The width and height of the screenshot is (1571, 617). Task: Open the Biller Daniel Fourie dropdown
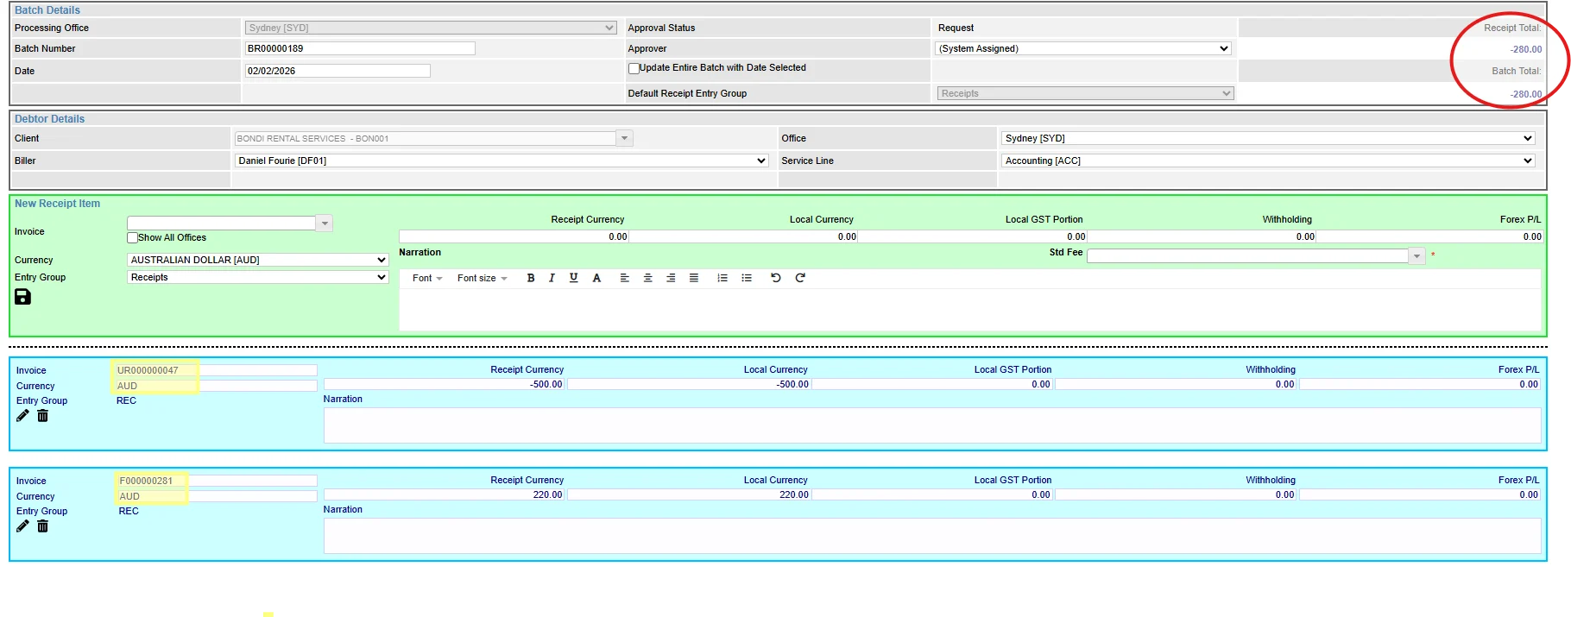click(x=502, y=161)
